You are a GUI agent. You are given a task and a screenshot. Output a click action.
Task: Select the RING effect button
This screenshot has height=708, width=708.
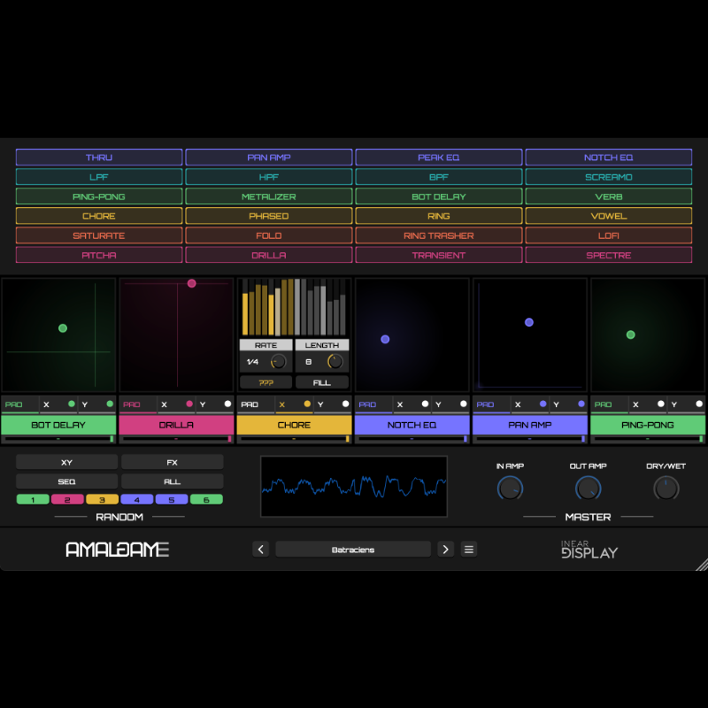[x=438, y=216]
